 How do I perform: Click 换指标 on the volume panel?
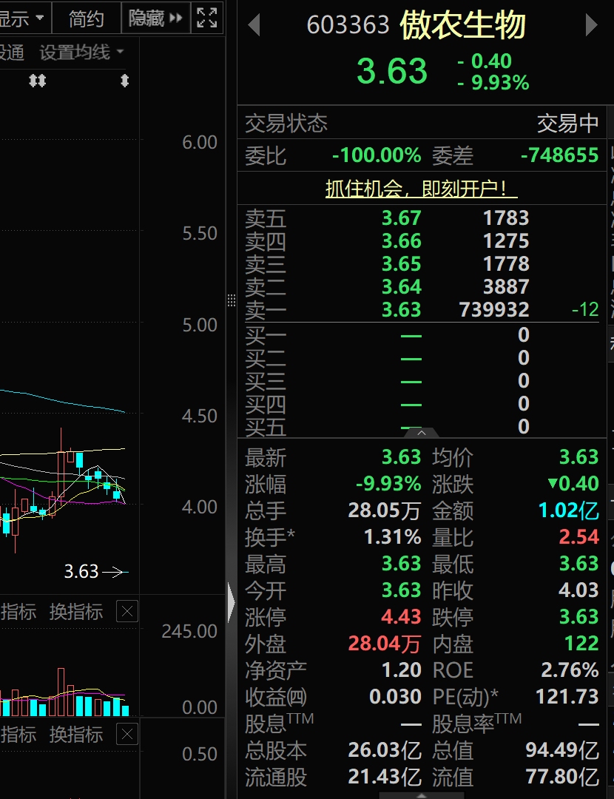[x=76, y=611]
